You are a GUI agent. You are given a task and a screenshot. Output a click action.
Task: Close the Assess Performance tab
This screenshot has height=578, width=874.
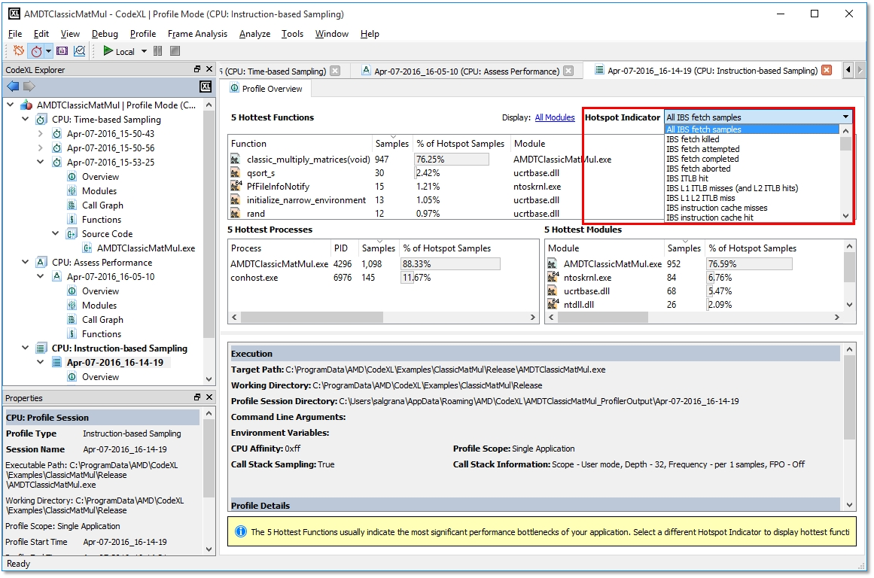(568, 71)
